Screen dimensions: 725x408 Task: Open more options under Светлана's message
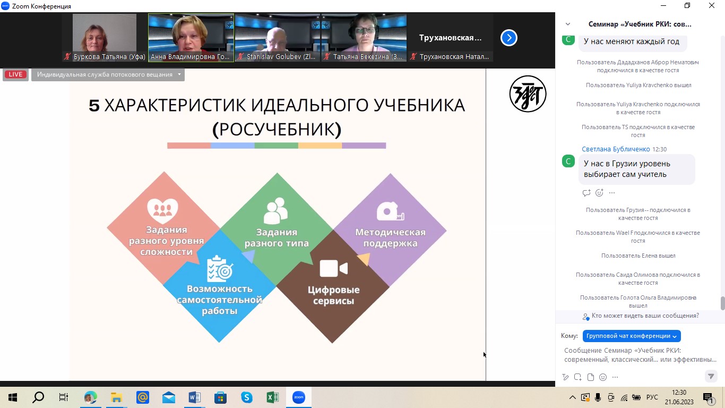[x=612, y=193]
